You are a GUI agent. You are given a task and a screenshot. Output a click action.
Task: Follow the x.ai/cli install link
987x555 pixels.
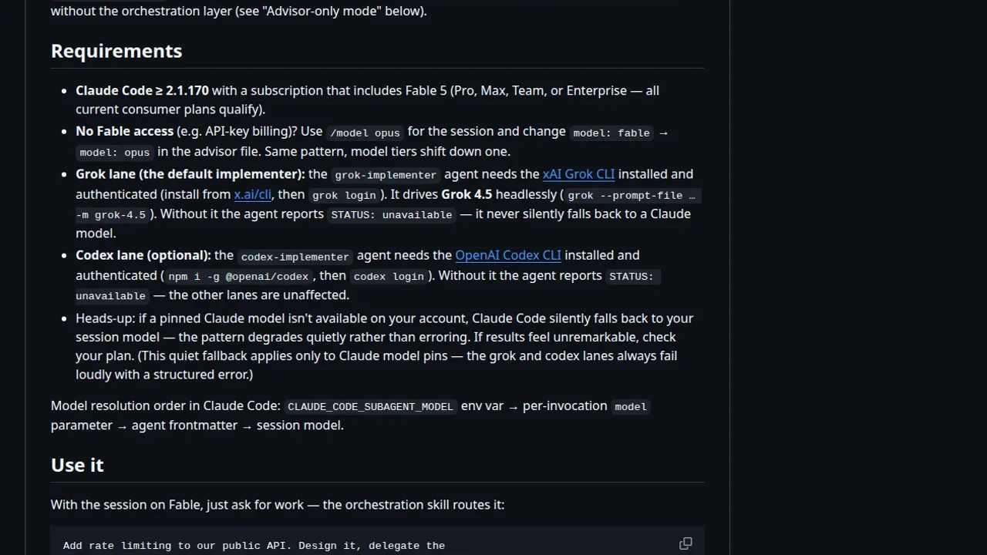[x=253, y=194]
